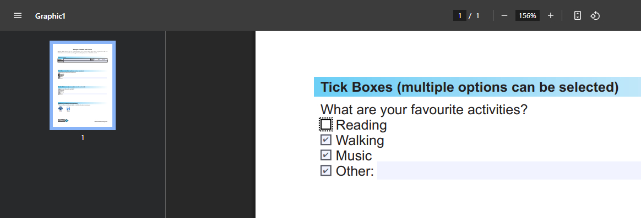The height and width of the screenshot is (218, 641).
Task: Tick the Reading checkbox
Action: (x=326, y=124)
